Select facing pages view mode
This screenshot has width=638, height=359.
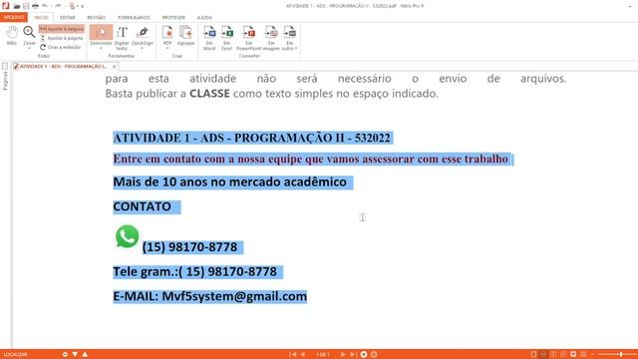click(553, 355)
